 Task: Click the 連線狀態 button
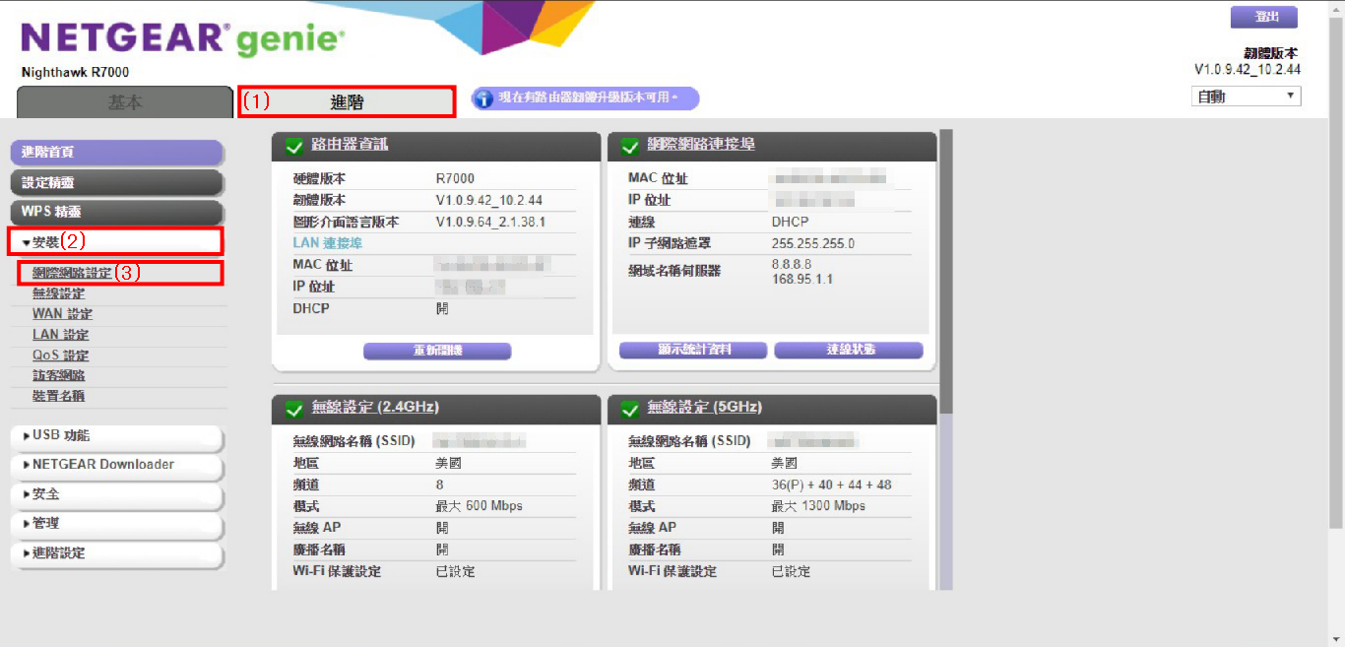(849, 350)
